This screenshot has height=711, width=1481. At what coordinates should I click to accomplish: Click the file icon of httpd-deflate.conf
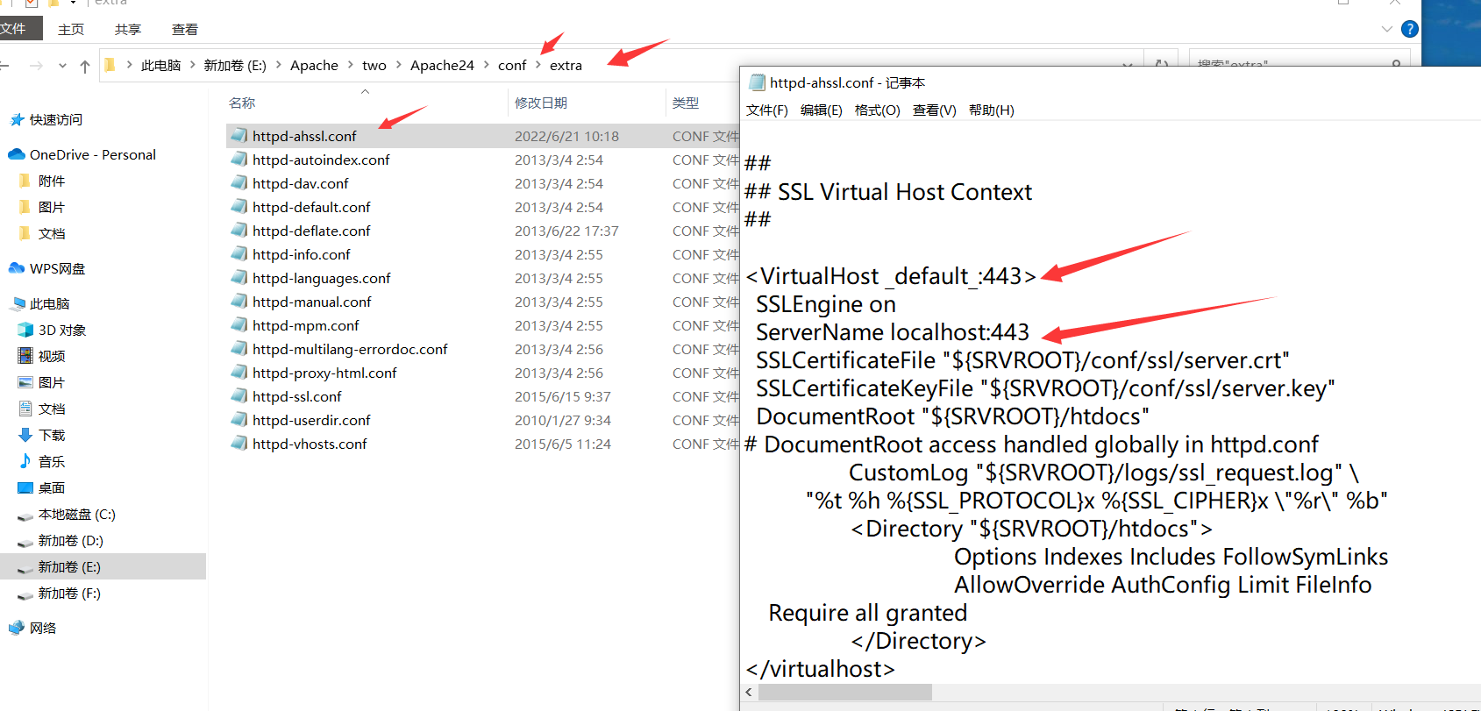pyautogui.click(x=239, y=231)
